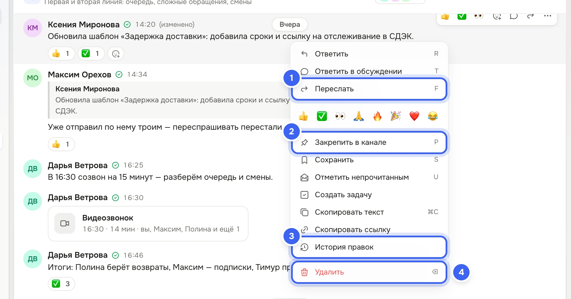Viewport: 571px width, 299px height.
Task: React with green checkmark emoji in context menu
Action: pyautogui.click(x=322, y=116)
